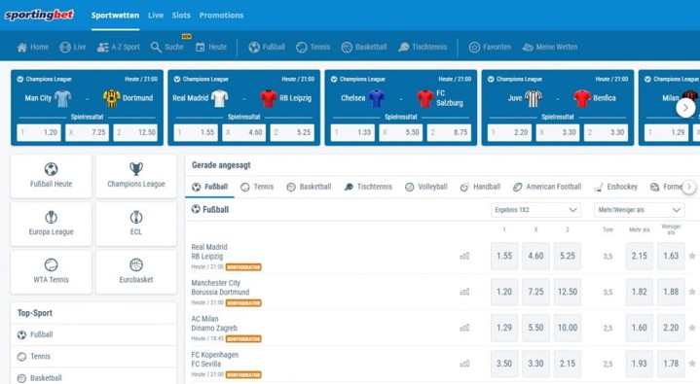Select Tischtennis tab under Gerade angesagt

coord(368,187)
